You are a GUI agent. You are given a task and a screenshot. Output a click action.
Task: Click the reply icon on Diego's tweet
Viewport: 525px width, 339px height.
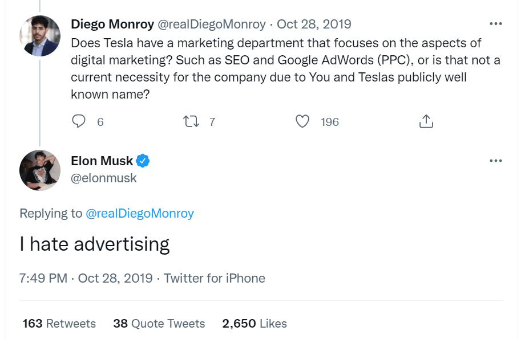pyautogui.click(x=79, y=121)
